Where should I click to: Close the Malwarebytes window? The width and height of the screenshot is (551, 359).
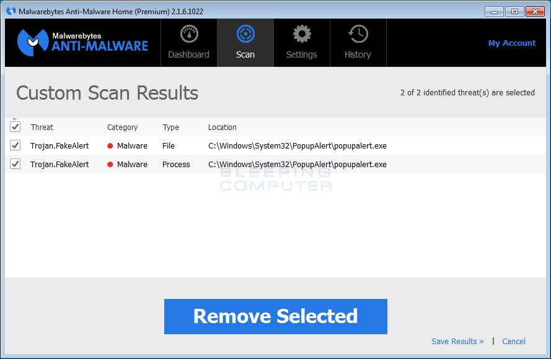pos(535,12)
